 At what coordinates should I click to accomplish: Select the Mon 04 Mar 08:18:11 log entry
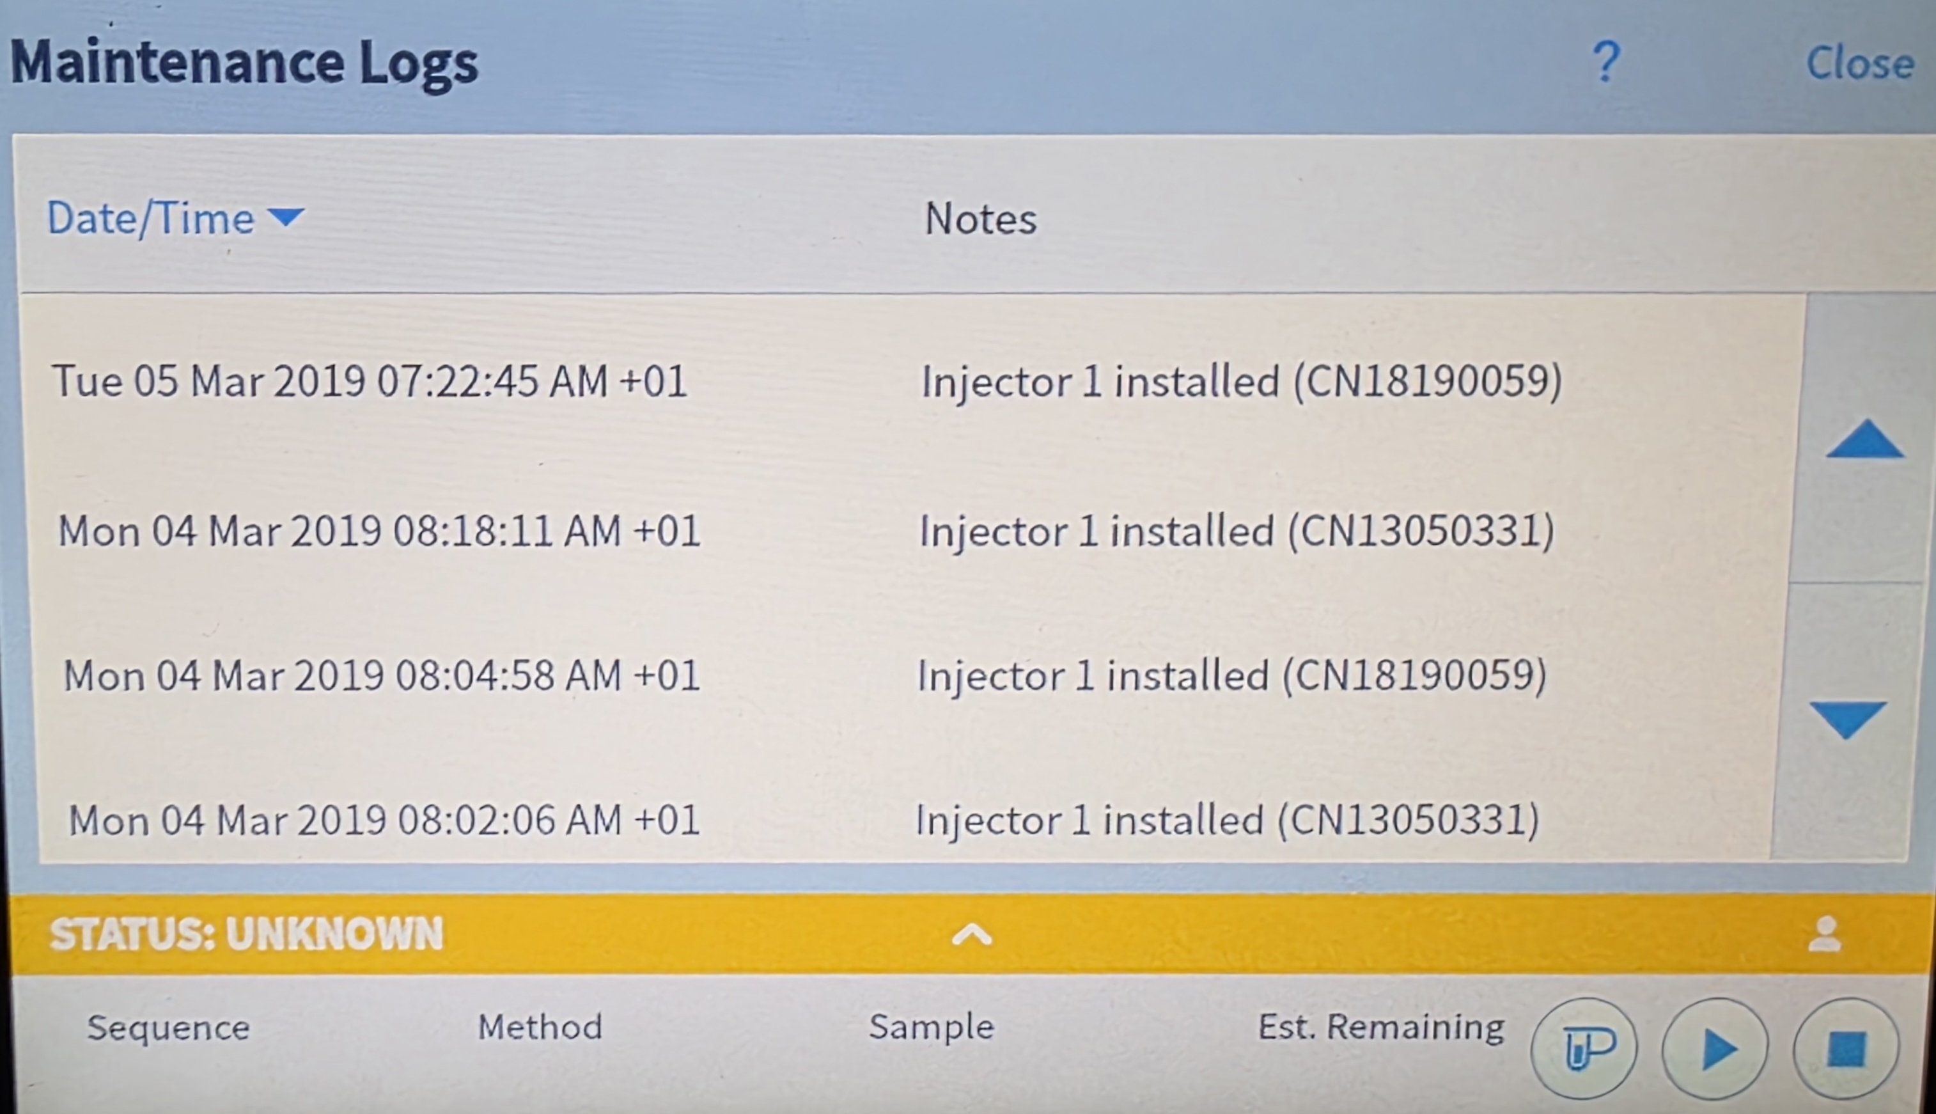point(379,531)
